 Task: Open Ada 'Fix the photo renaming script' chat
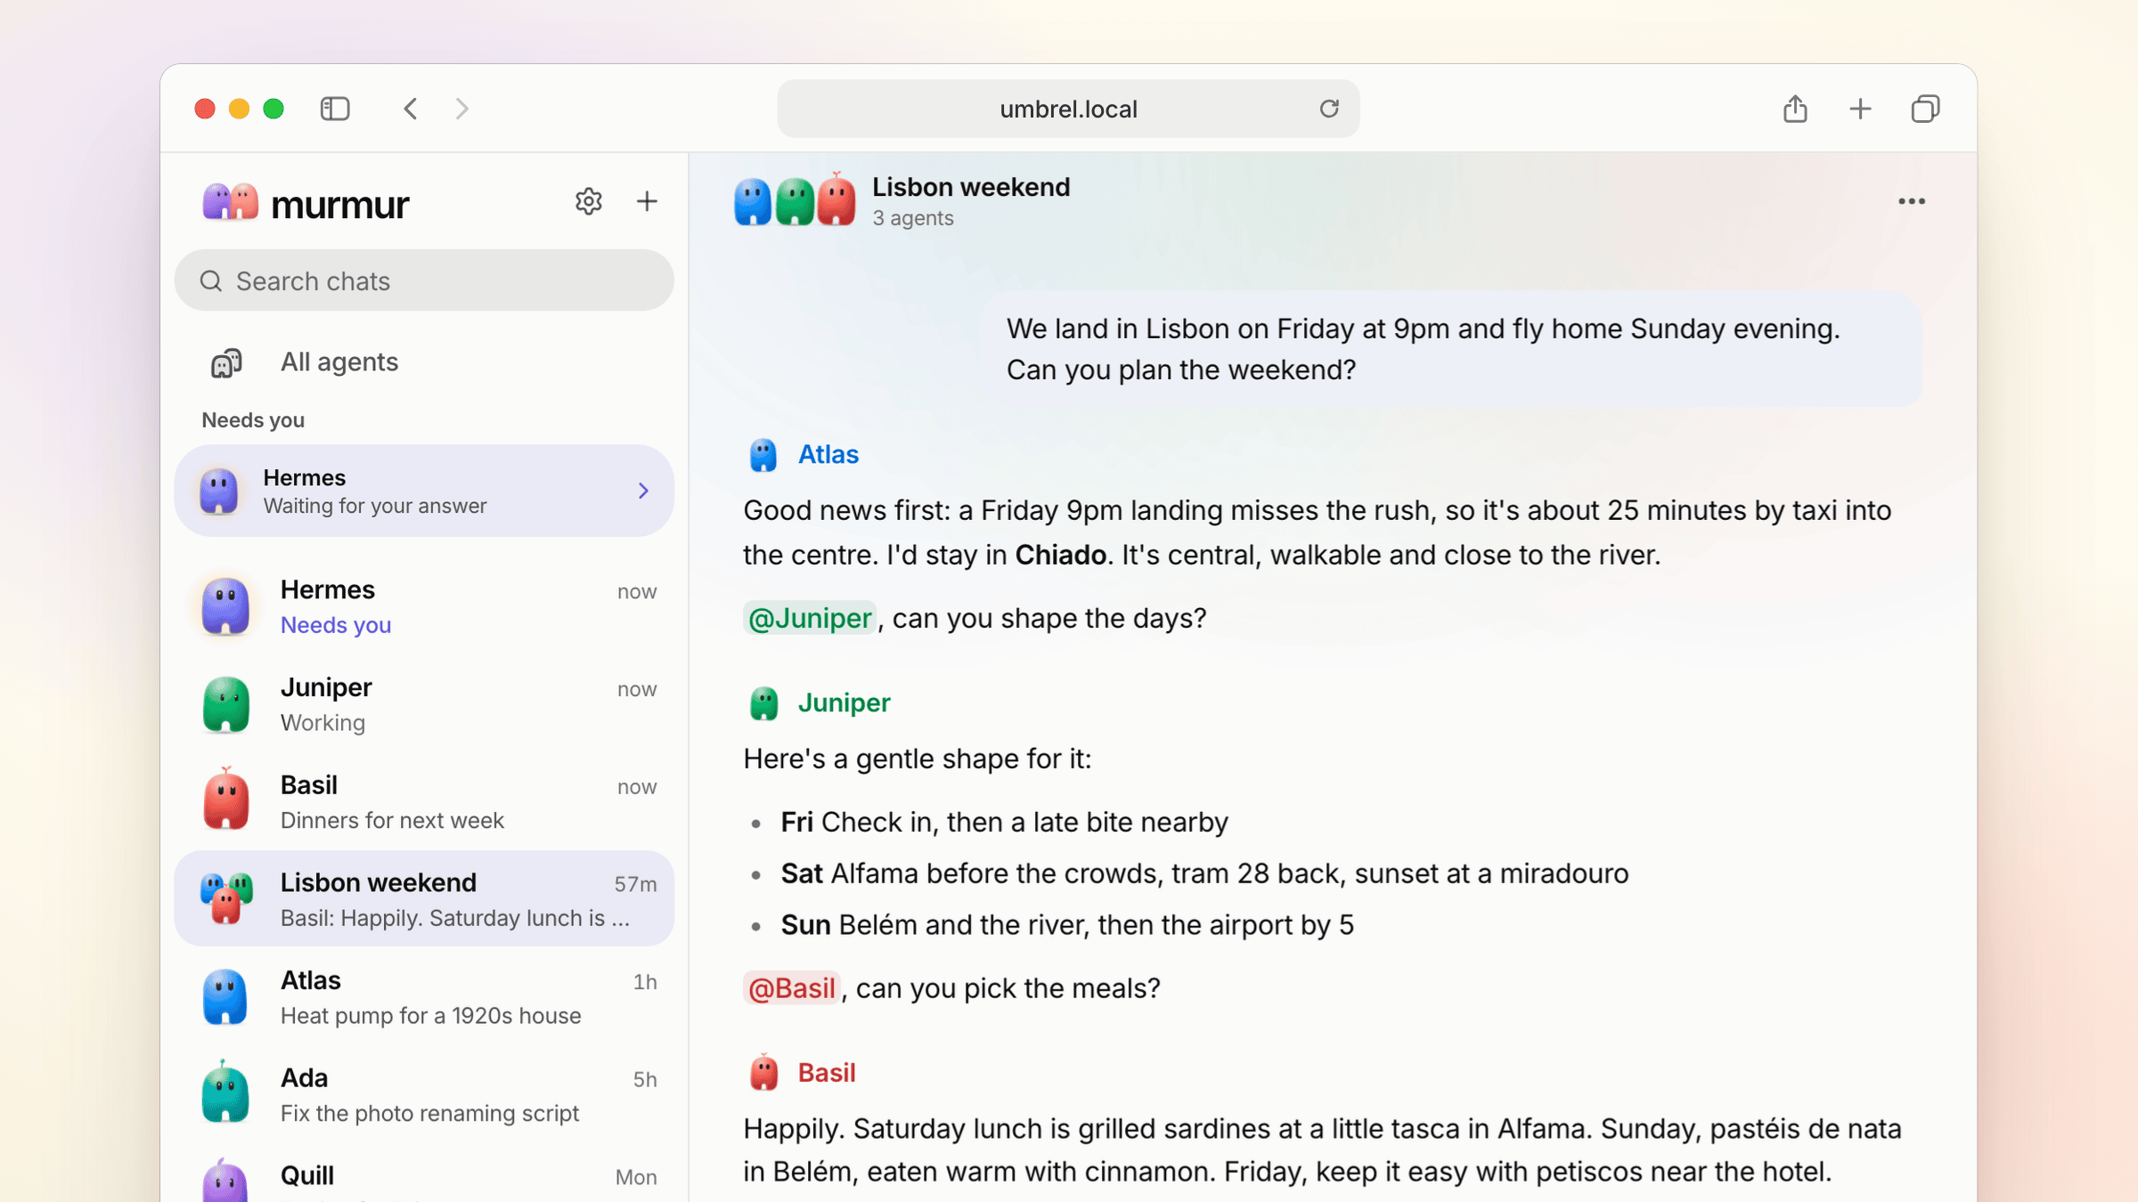pyautogui.click(x=424, y=1094)
